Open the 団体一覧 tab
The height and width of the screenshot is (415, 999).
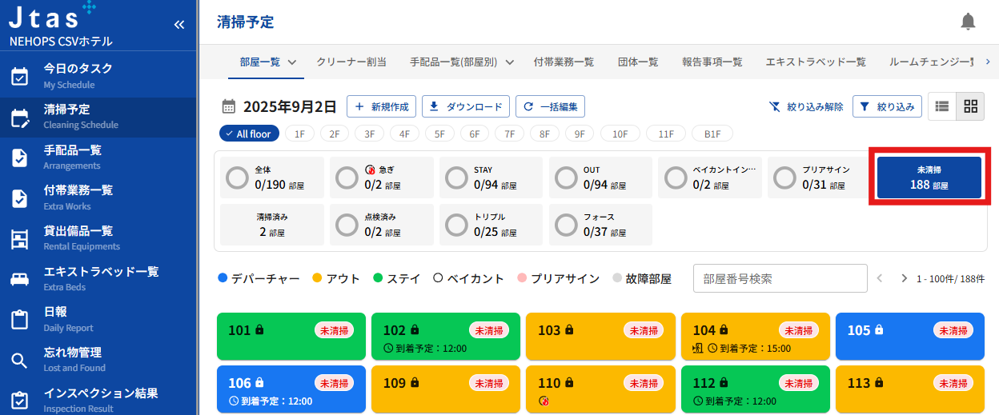(638, 62)
